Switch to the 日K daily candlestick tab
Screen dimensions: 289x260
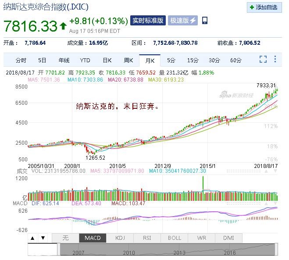[107, 60]
